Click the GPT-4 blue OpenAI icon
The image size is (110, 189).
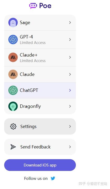[13, 40]
